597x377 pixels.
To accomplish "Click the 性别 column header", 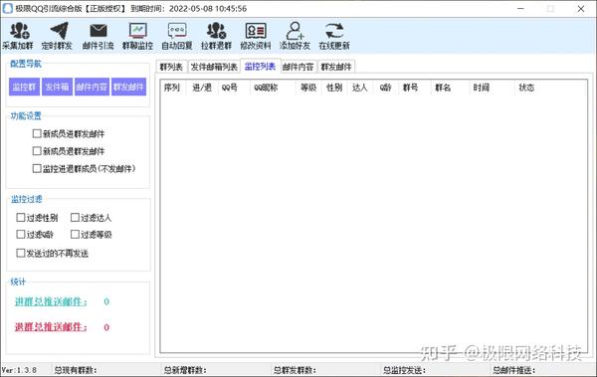I will pos(334,88).
